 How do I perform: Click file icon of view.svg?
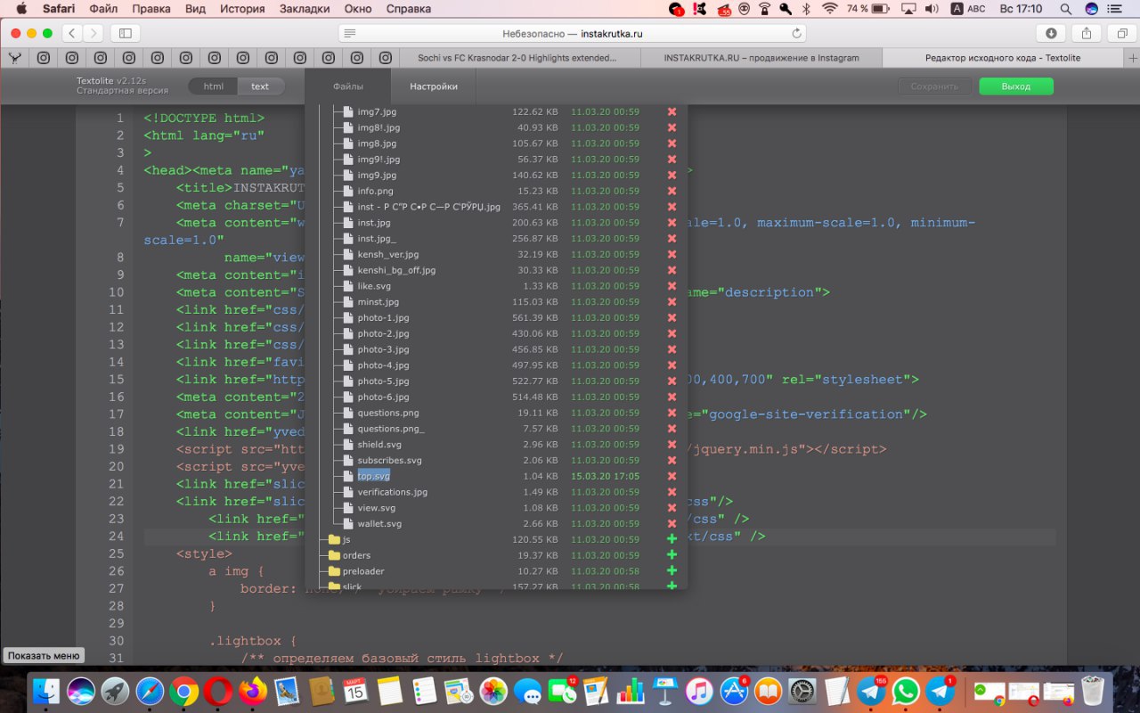pyautogui.click(x=349, y=508)
